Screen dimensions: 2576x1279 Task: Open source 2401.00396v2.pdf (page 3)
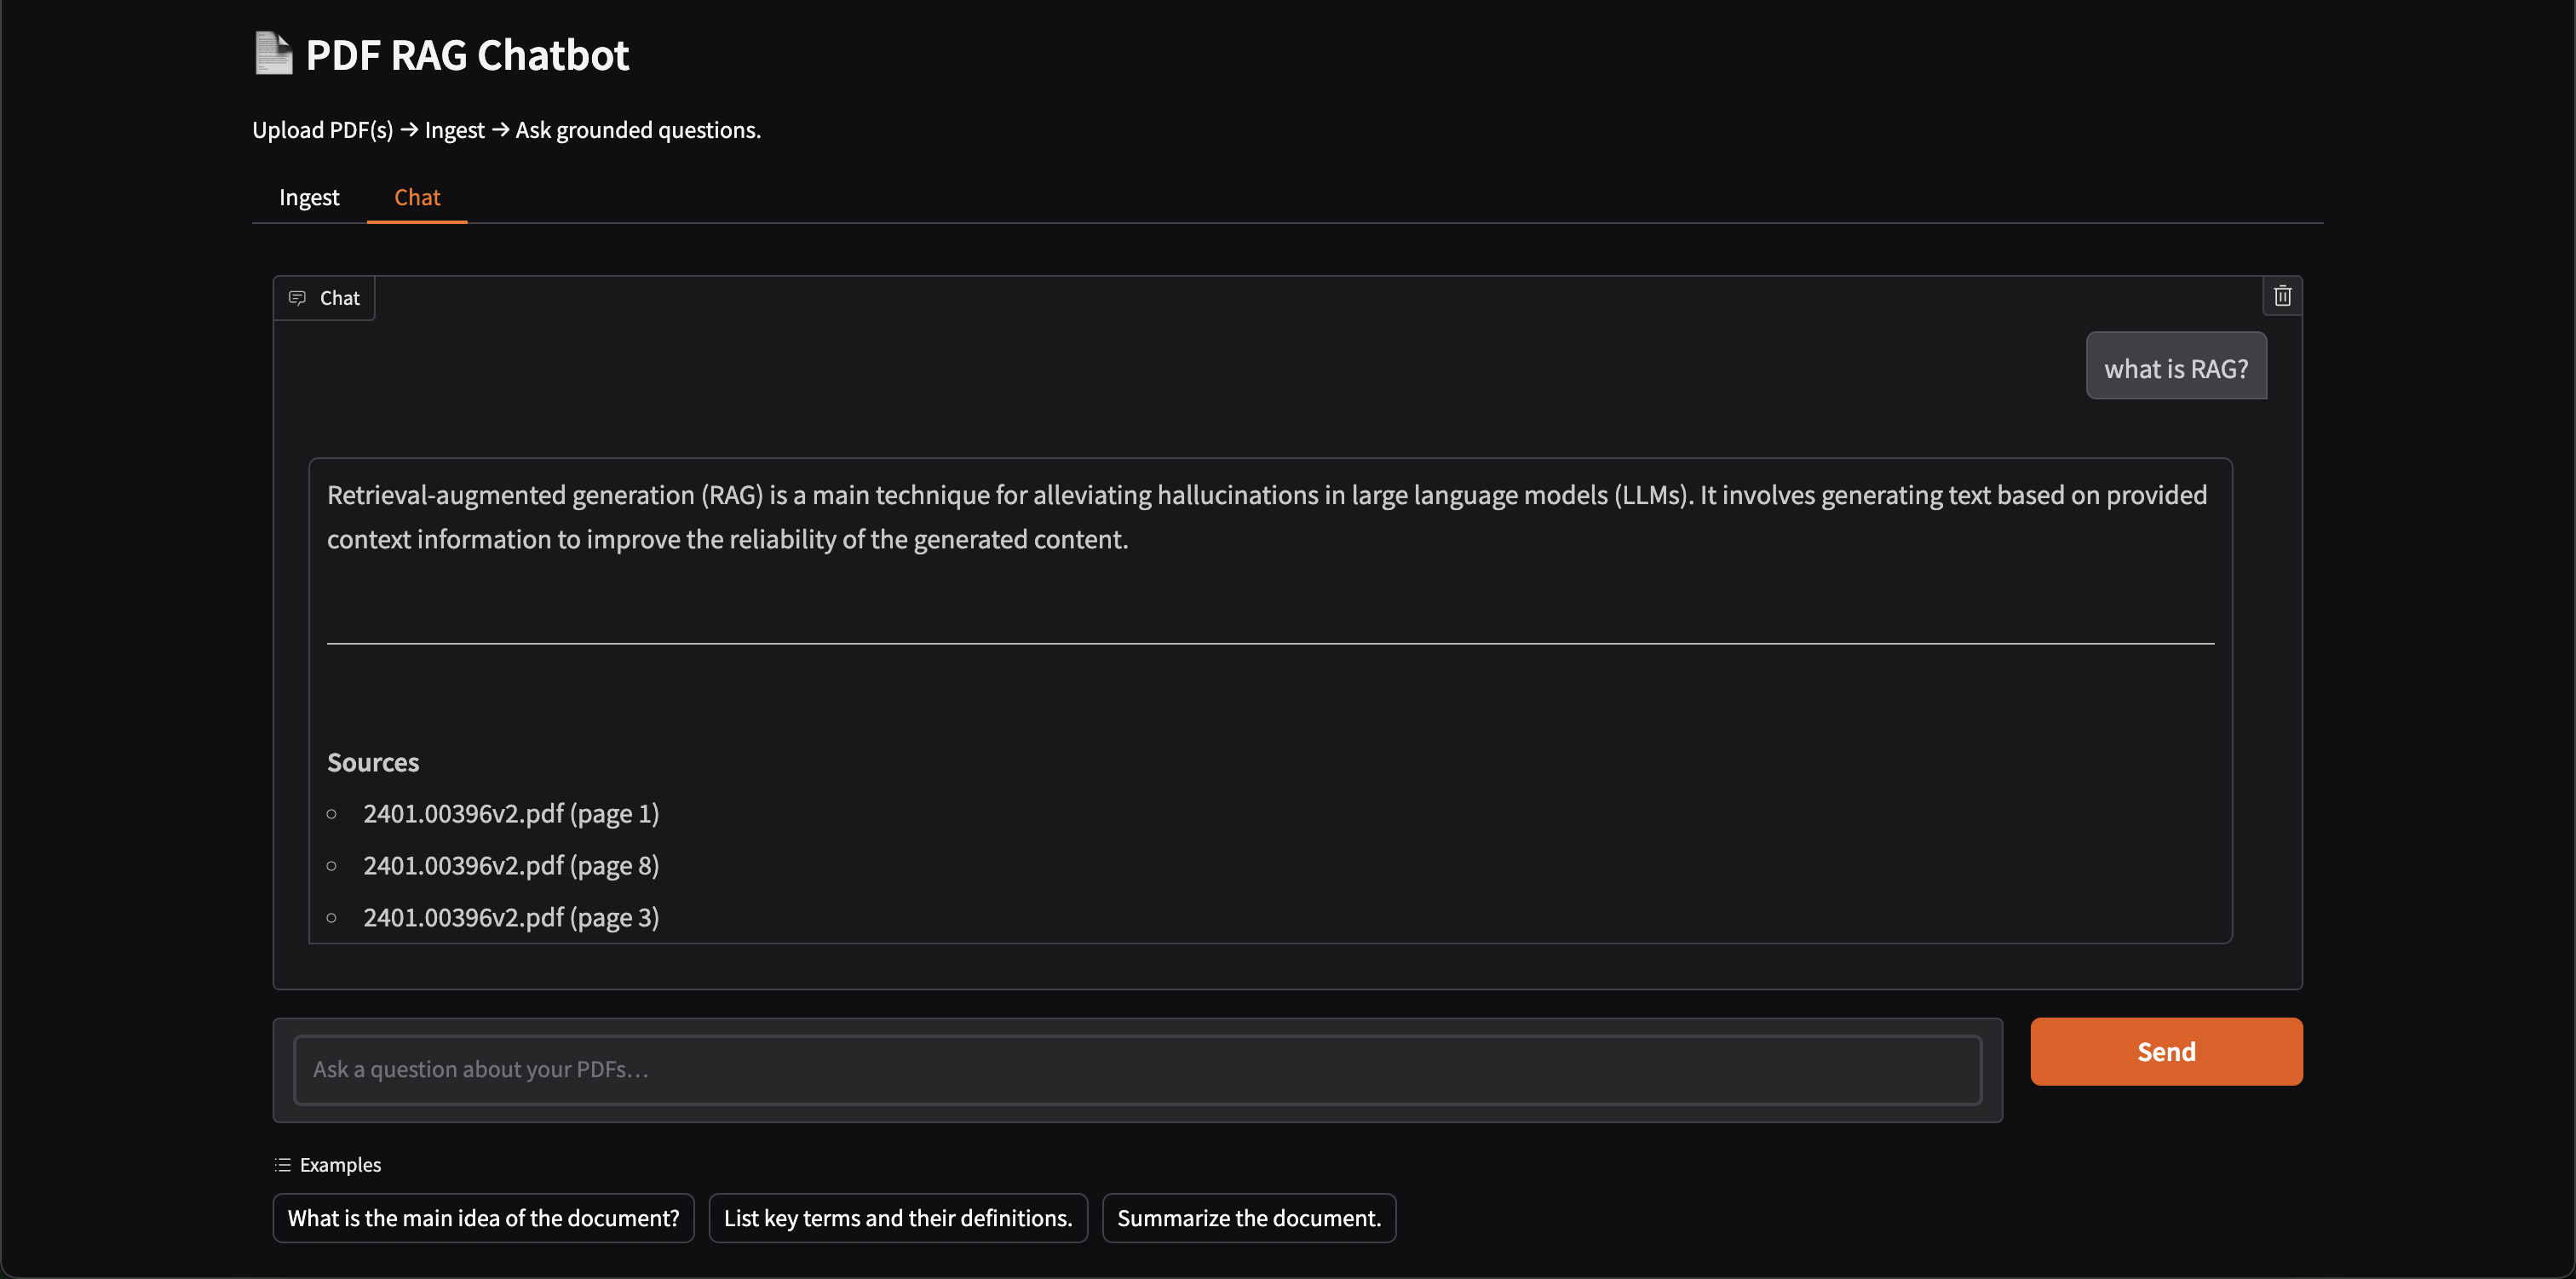coord(511,916)
